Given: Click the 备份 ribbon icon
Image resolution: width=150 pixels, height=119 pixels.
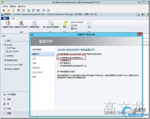Looking at the screenshot, I should click(x=65, y=24).
